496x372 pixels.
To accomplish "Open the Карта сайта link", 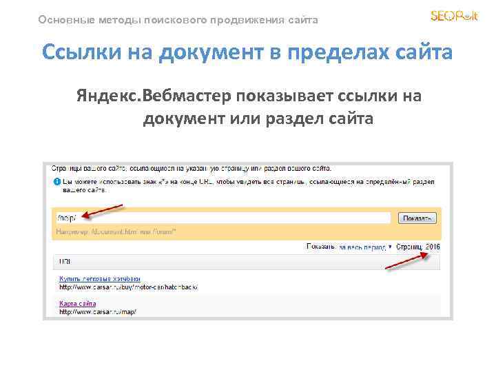I will tap(77, 303).
